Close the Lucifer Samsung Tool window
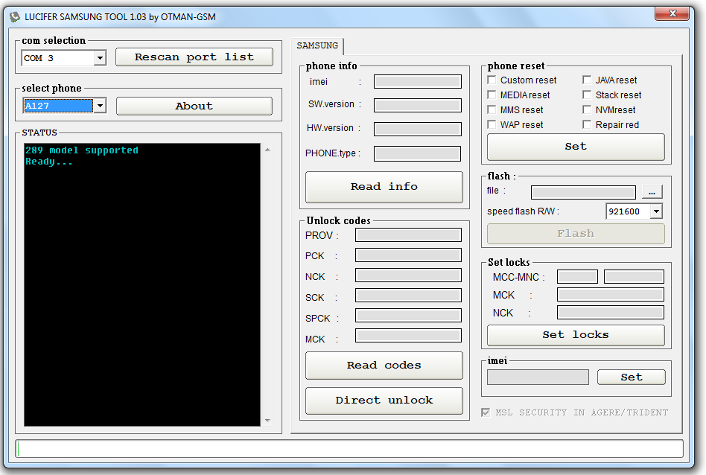This screenshot has height=475, width=706. click(x=672, y=13)
